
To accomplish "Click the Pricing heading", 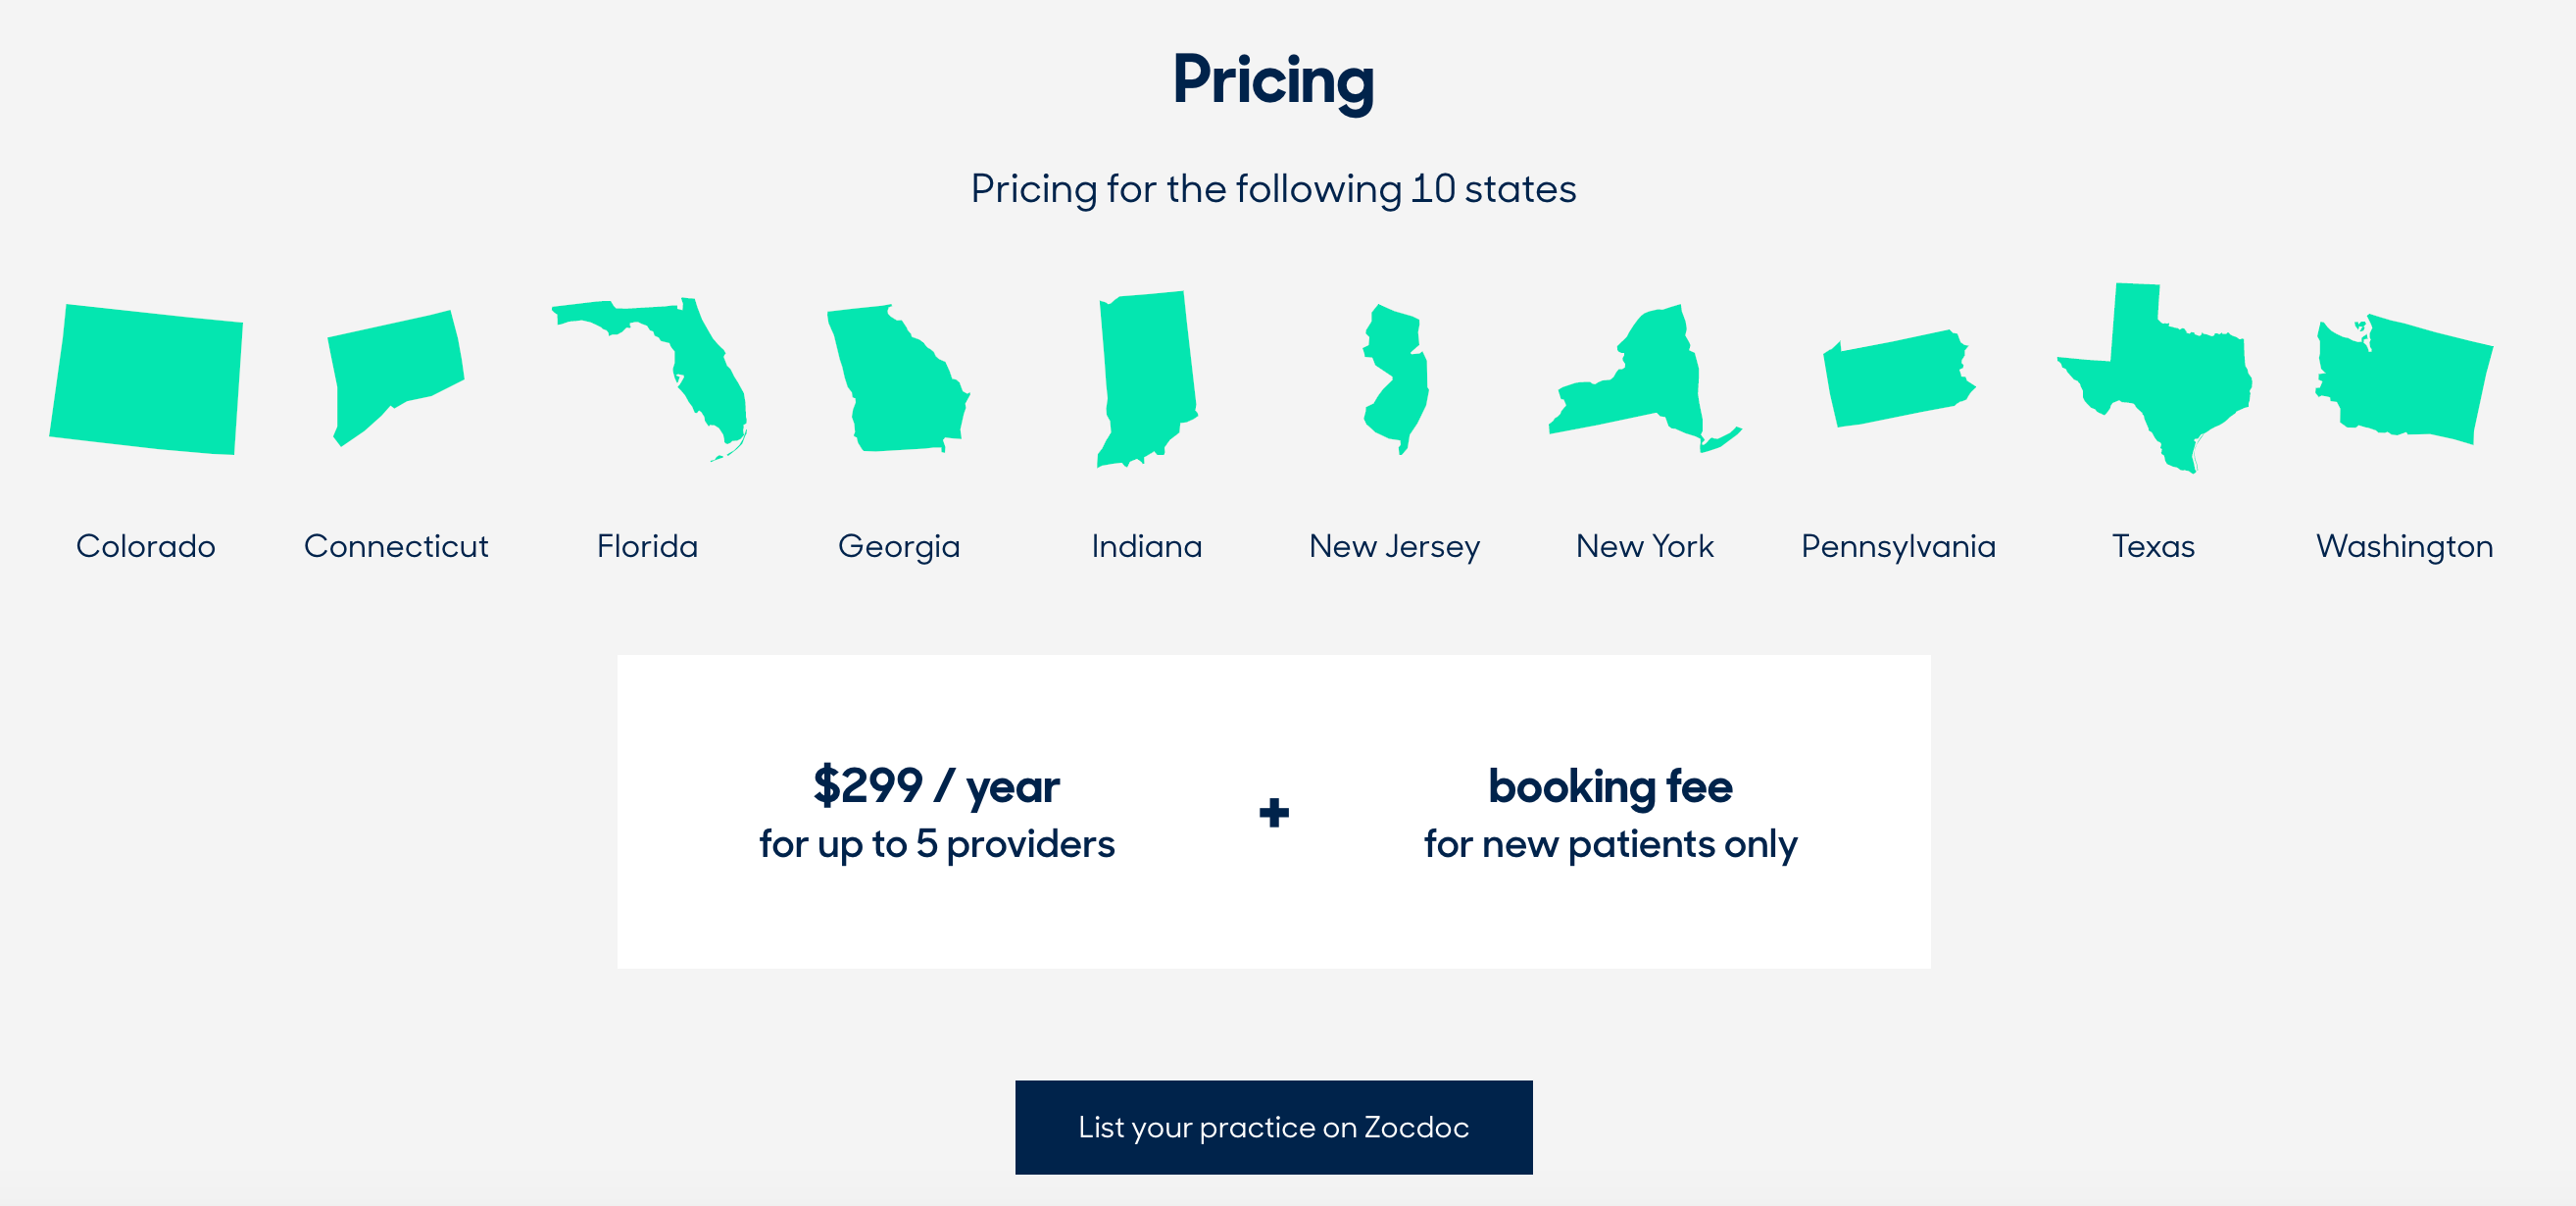I will (x=1274, y=81).
